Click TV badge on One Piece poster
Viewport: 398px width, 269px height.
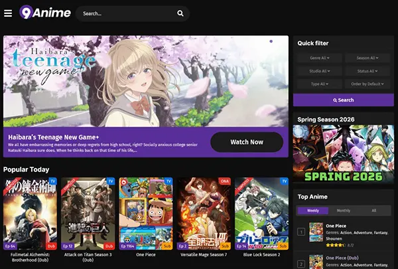tap(168, 181)
